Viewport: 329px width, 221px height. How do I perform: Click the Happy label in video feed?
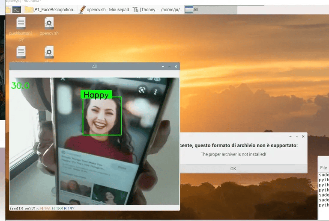coord(96,94)
